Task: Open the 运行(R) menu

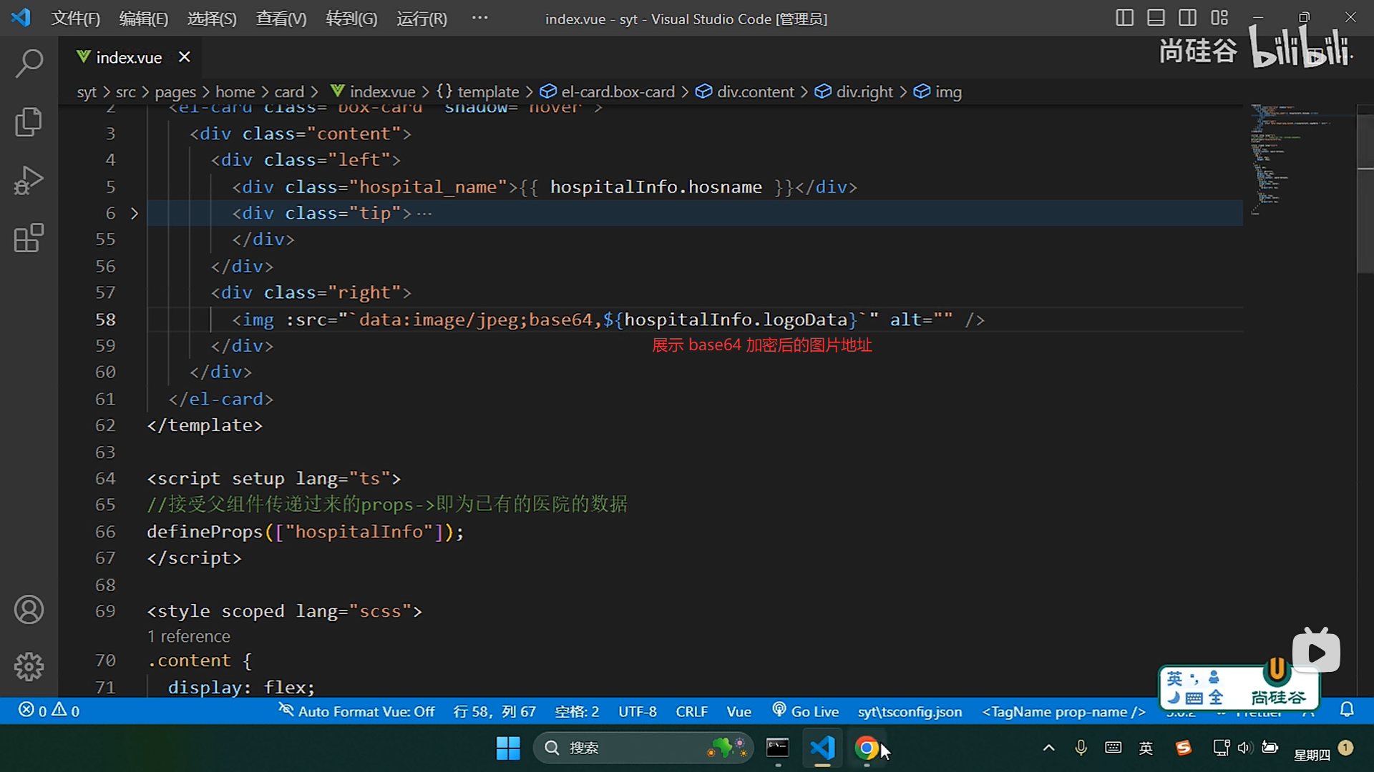Action: (422, 19)
